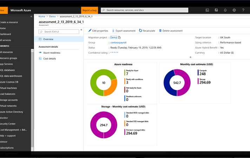
Task: Click the Edit properties pencil icon
Action: pos(90,31)
